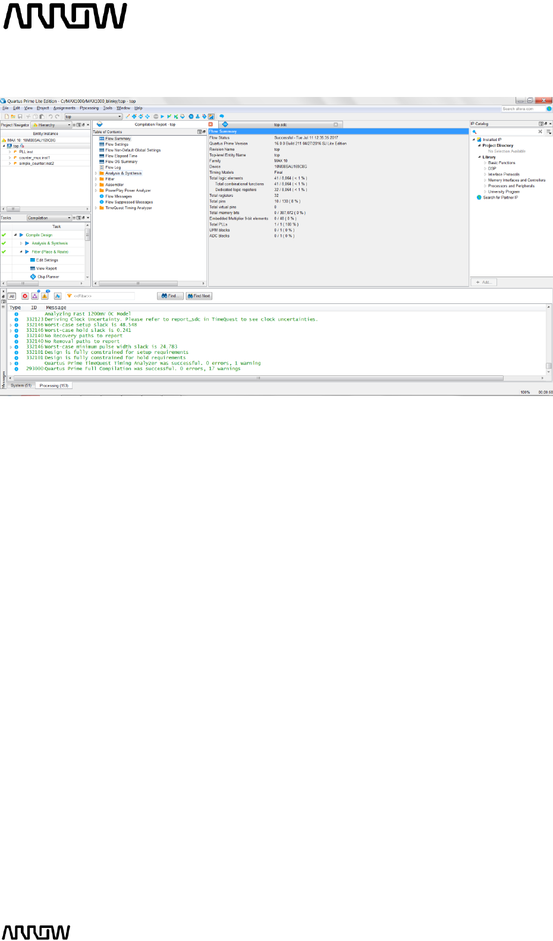Image resolution: width=553 pixels, height=941 pixels.
Task: Click Analysis & Synthesis task
Action: pyautogui.click(x=49, y=243)
